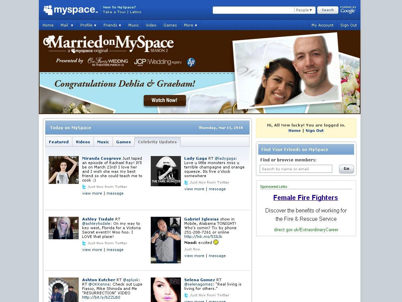The width and height of the screenshot is (402, 302).
Task: Open Games in the navigation bar
Action: pos(170,25)
